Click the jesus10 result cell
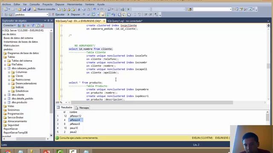 76,128
